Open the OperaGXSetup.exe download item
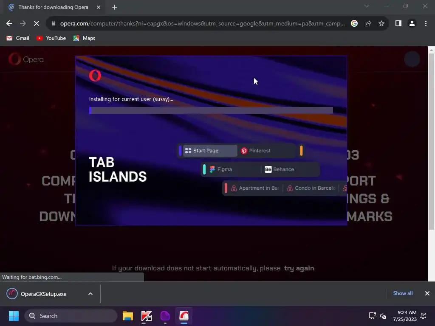Screen dimensions: 435x326 (x=44, y=294)
